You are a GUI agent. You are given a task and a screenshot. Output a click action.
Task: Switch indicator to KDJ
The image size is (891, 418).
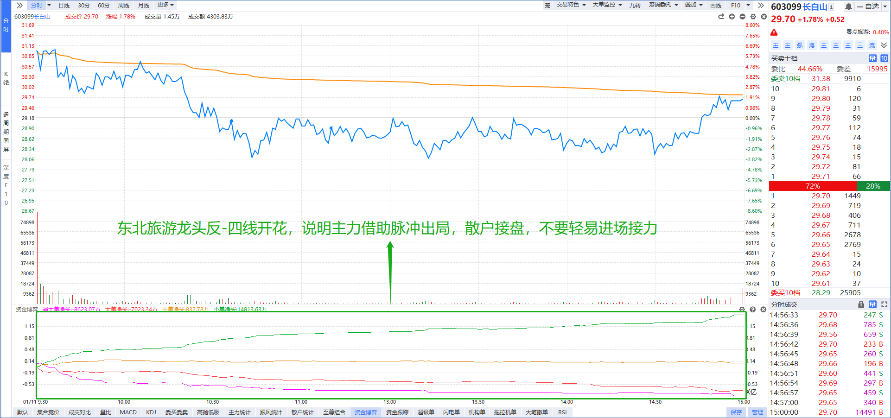(151, 412)
